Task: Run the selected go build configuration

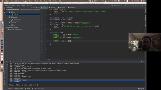Action: (123, 5)
